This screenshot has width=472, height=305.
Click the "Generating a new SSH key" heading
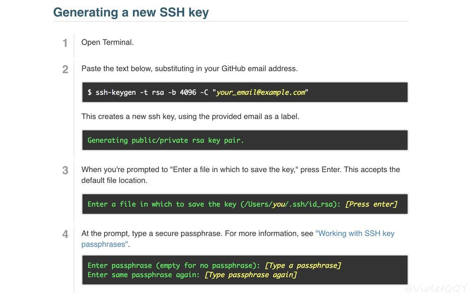coord(131,12)
